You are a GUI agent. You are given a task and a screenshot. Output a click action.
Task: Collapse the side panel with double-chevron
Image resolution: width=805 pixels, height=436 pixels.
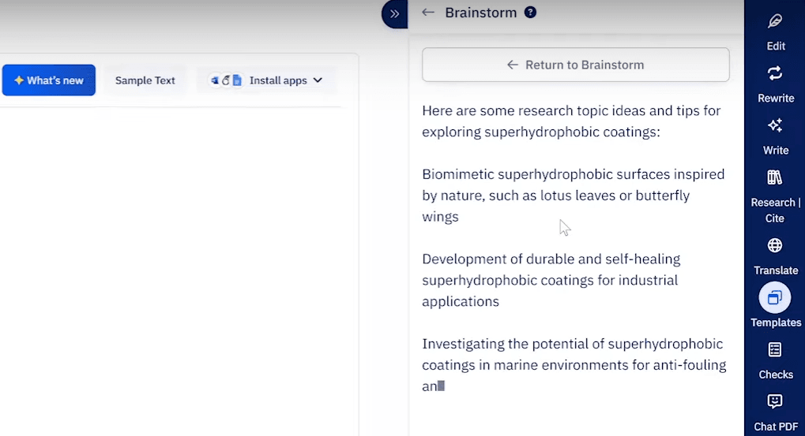coord(394,14)
